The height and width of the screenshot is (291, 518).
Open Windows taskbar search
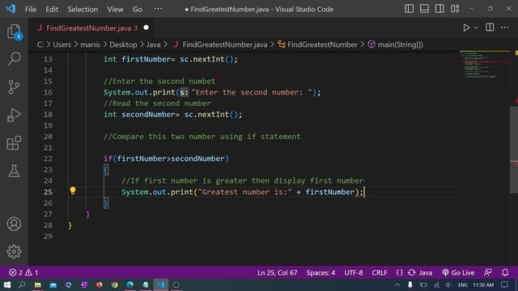(x=22, y=285)
